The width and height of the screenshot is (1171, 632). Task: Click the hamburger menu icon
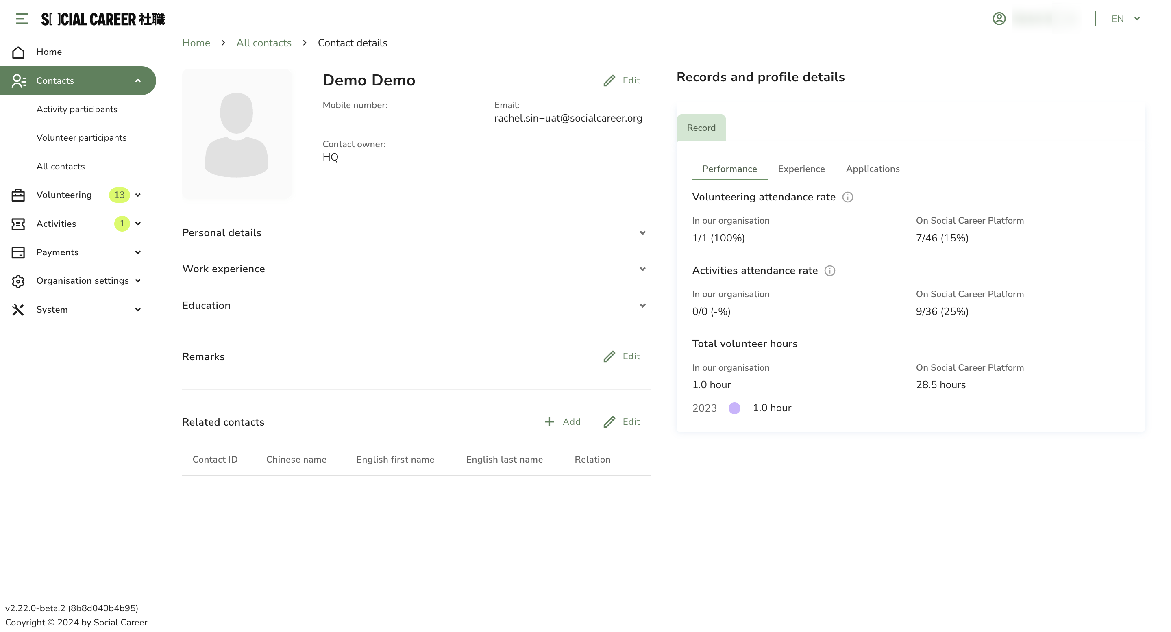(22, 19)
